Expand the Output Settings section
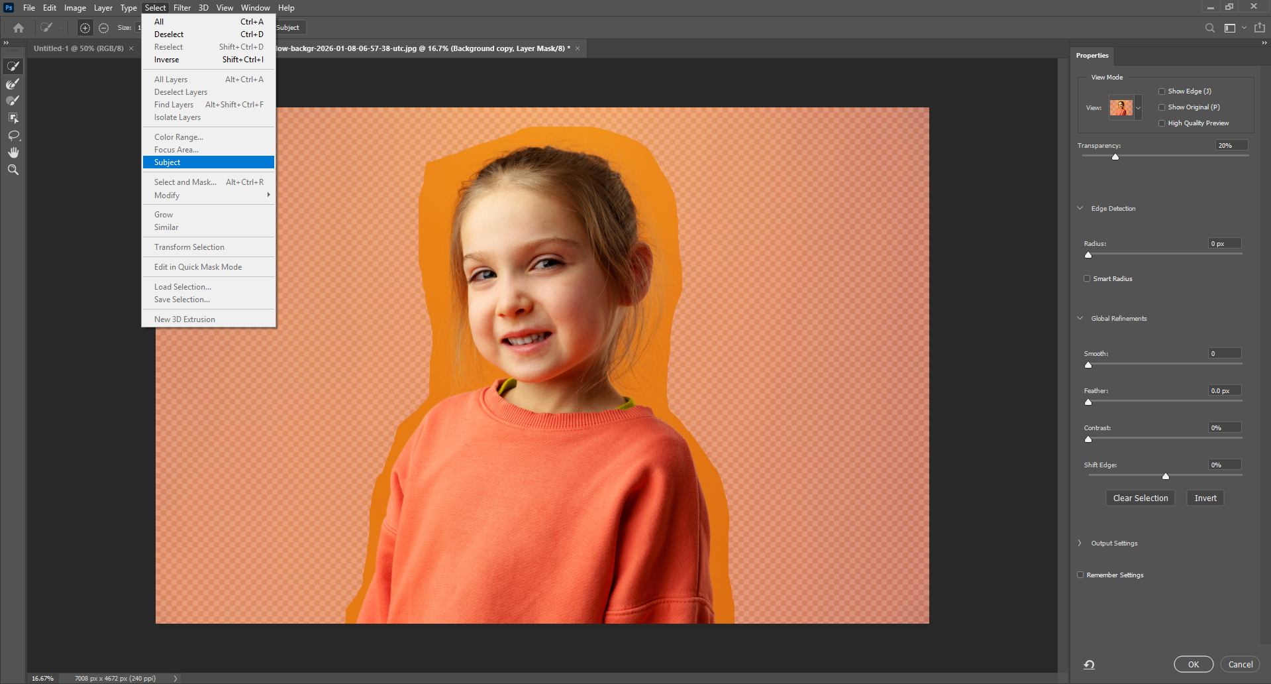 1079,543
